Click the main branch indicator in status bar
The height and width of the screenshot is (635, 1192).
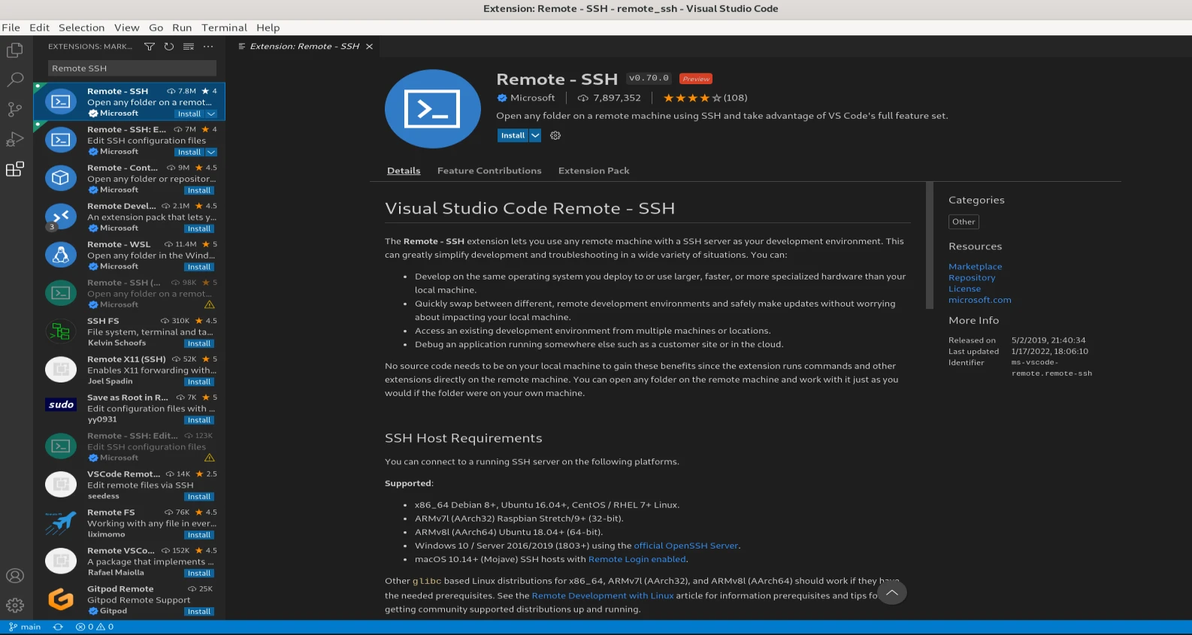pyautogui.click(x=25, y=627)
